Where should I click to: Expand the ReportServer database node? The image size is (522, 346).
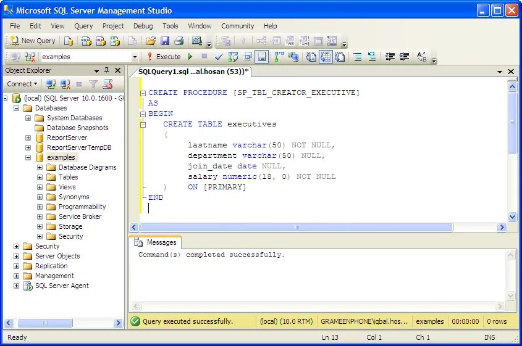(28, 138)
